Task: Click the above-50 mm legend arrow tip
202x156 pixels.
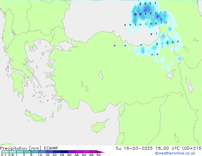Action: click(x=101, y=152)
